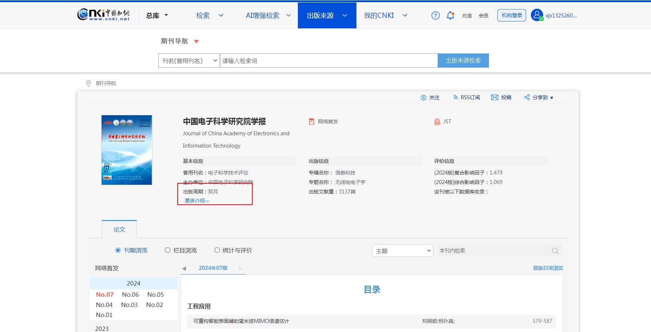This screenshot has width=651, height=332.
Task: Open issue No.04
Action: tap(104, 305)
